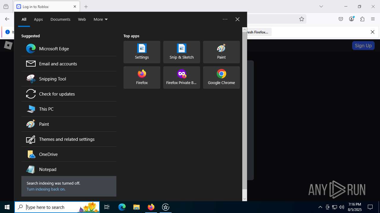The height and width of the screenshot is (213, 380).
Task: Launch Google Chrome tile
Action: coord(221,78)
